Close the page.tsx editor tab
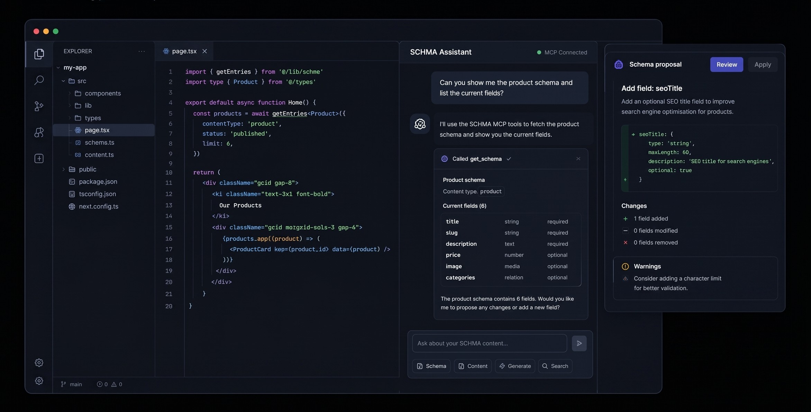Image resolution: width=811 pixels, height=412 pixels. point(204,51)
